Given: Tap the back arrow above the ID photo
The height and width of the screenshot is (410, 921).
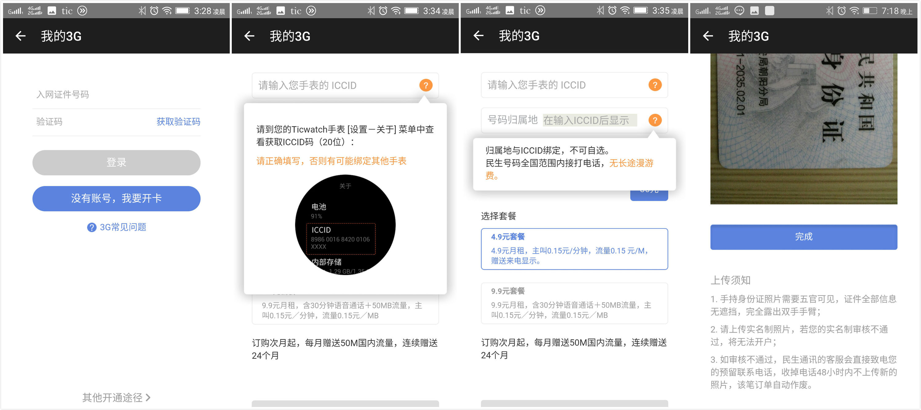Looking at the screenshot, I should point(708,36).
